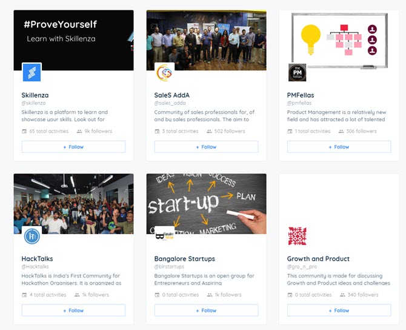Follow the SaleS AddA community
406x330 pixels.
[206, 147]
